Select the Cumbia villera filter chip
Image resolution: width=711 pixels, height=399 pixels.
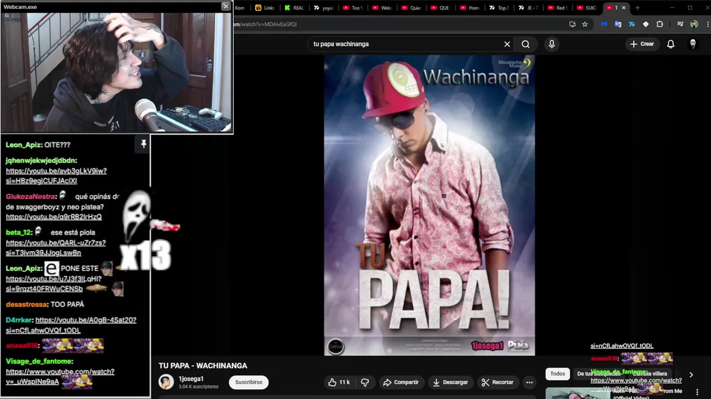(650, 374)
